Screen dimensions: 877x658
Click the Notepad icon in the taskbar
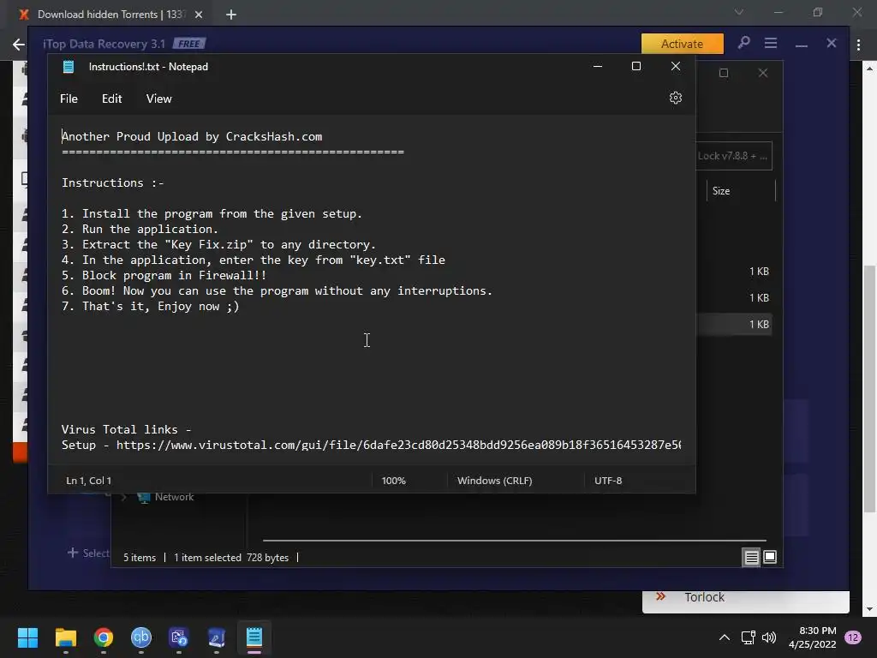click(x=254, y=637)
